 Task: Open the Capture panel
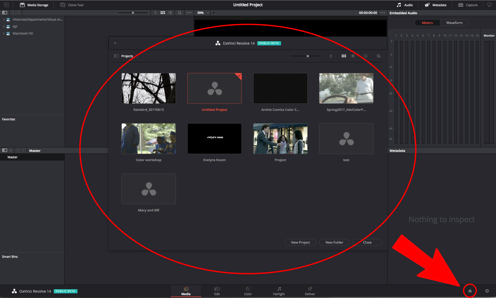click(468, 5)
